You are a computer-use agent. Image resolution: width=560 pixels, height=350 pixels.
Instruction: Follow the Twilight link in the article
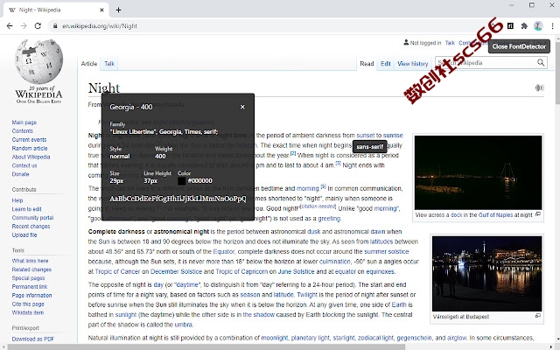click(307, 295)
